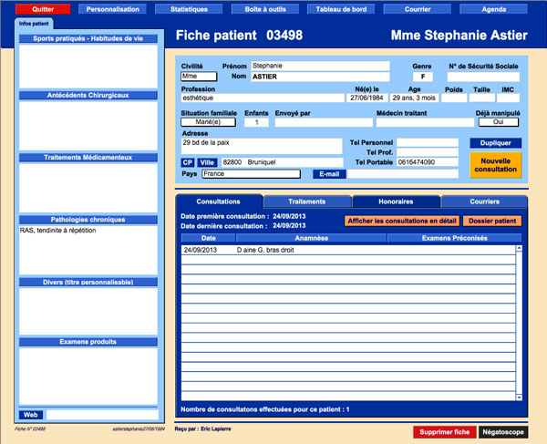This screenshot has width=547, height=444.
Task: Switch to the Traitements tab
Action: pyautogui.click(x=306, y=201)
